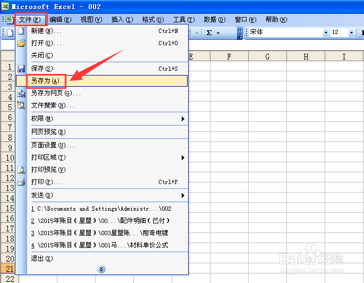This screenshot has height=283, width=364.
Task: Open the 格式(O) menu
Action: [x=153, y=20]
